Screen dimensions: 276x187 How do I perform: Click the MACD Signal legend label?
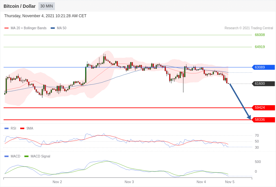[40, 156]
